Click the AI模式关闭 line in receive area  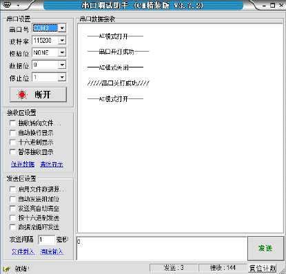pos(115,67)
